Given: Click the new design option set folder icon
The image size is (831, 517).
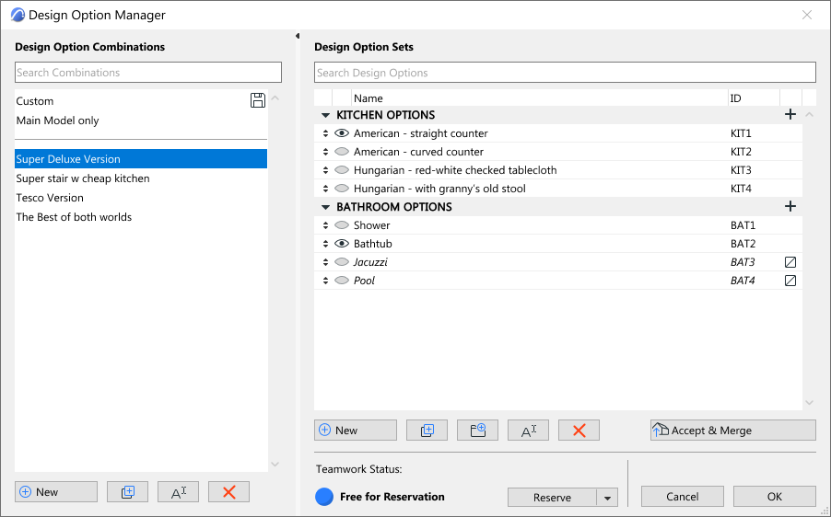Looking at the screenshot, I should (477, 430).
